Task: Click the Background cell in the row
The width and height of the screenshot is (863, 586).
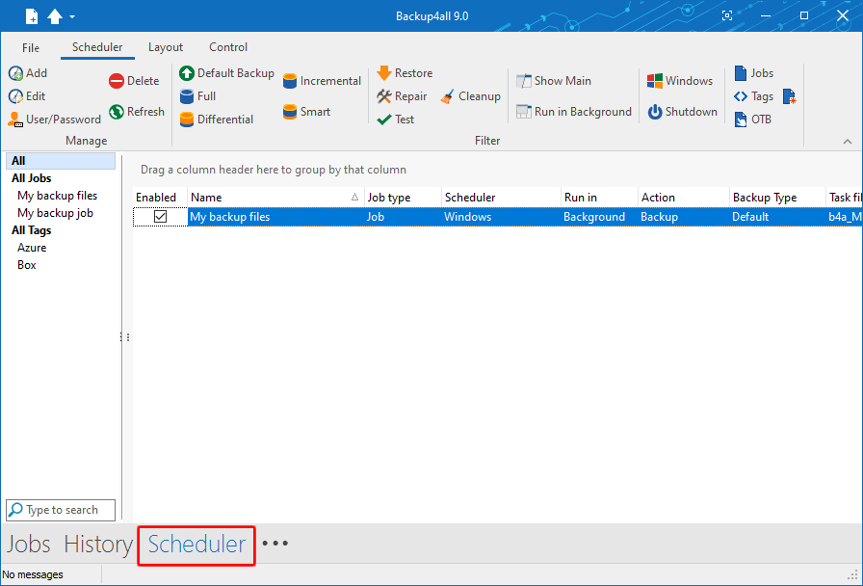Action: click(599, 217)
